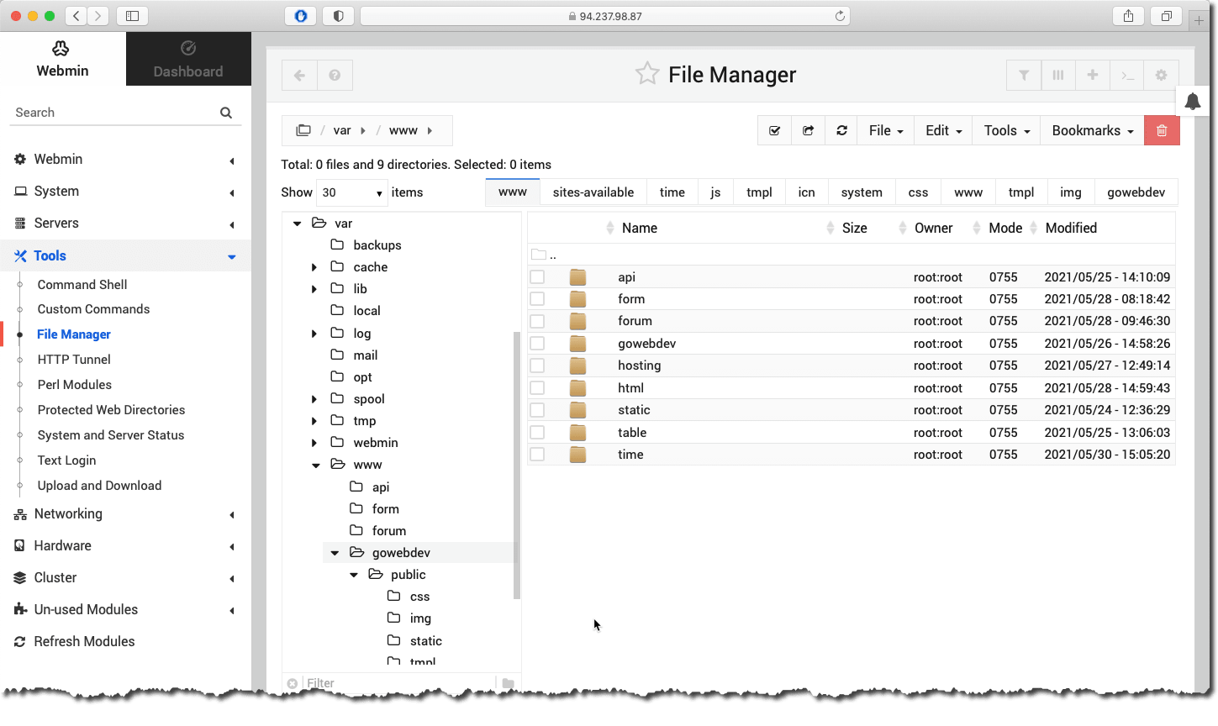Select the backups folder in tree

click(x=377, y=245)
